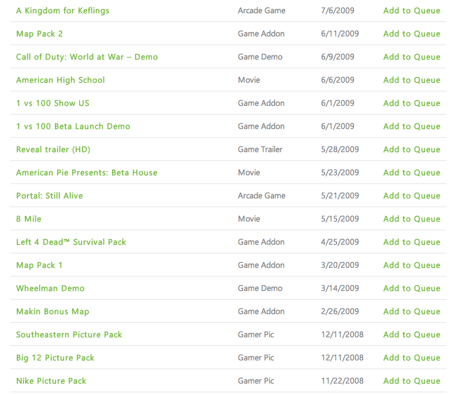Select the 11/22/2008 date cell

coord(342,381)
